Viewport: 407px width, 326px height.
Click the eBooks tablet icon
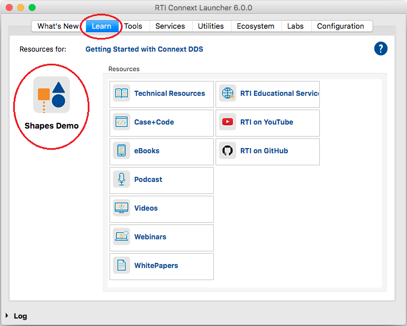coord(122,150)
